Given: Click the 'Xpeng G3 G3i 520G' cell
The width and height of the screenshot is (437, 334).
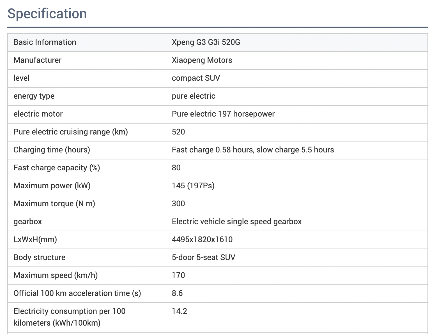Looking at the screenshot, I should point(297,43).
